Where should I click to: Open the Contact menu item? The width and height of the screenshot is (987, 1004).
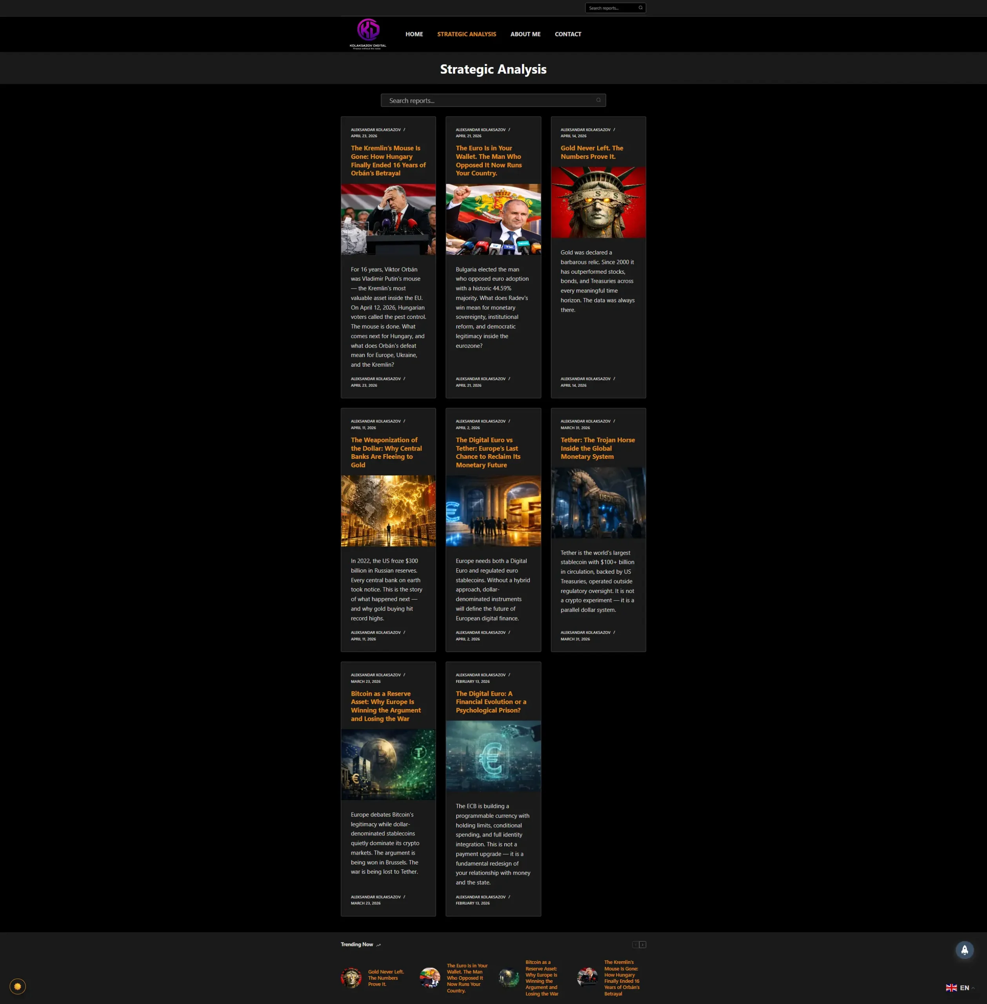[x=568, y=34]
